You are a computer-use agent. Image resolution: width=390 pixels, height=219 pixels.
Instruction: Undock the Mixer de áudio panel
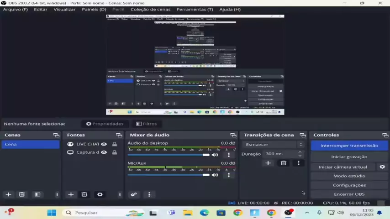(x=233, y=135)
